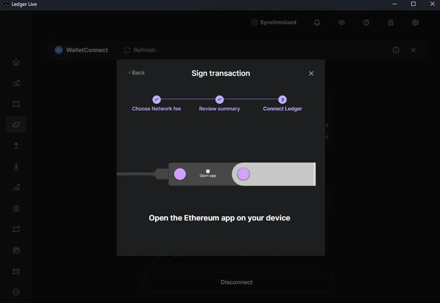Open the WalletConnect info circle icon
The width and height of the screenshot is (440, 303).
pos(396,50)
